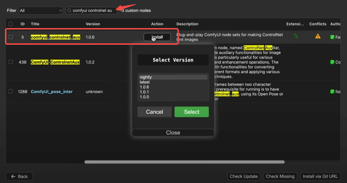Click the magnifier icon in search box

point(69,11)
